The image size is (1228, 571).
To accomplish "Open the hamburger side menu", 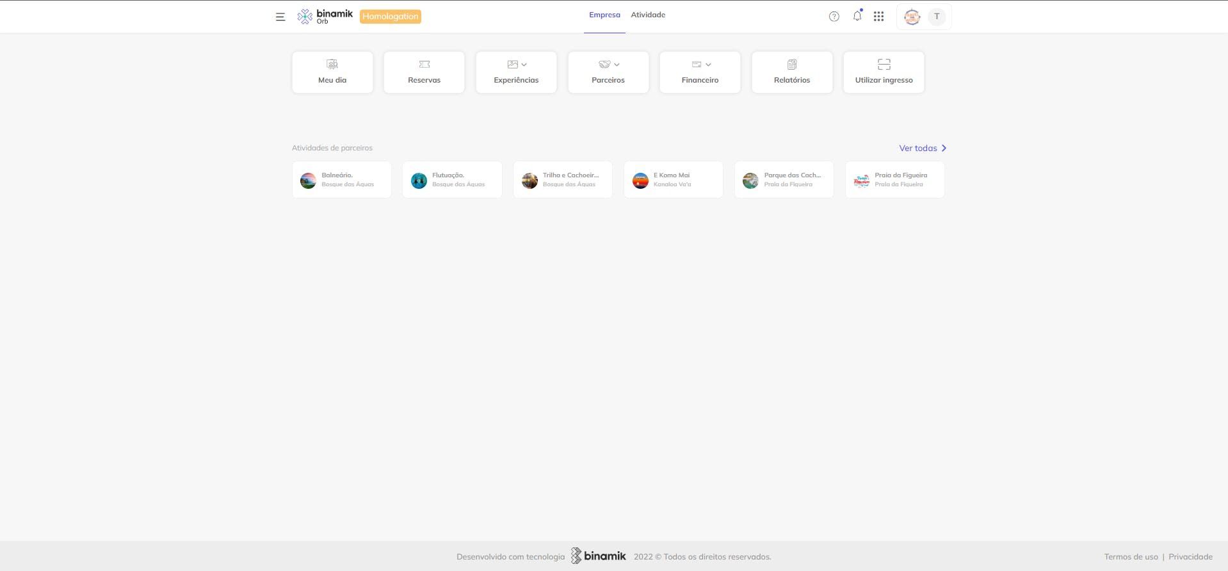I will pos(280,17).
